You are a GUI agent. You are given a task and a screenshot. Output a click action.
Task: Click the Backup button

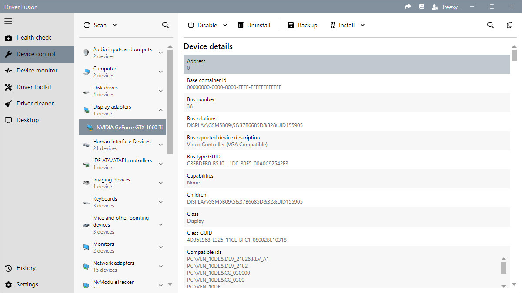pyautogui.click(x=302, y=25)
